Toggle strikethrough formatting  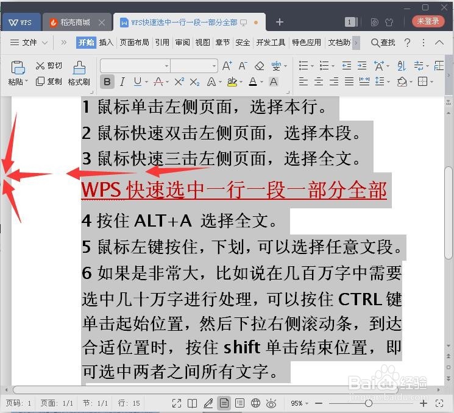pos(158,82)
